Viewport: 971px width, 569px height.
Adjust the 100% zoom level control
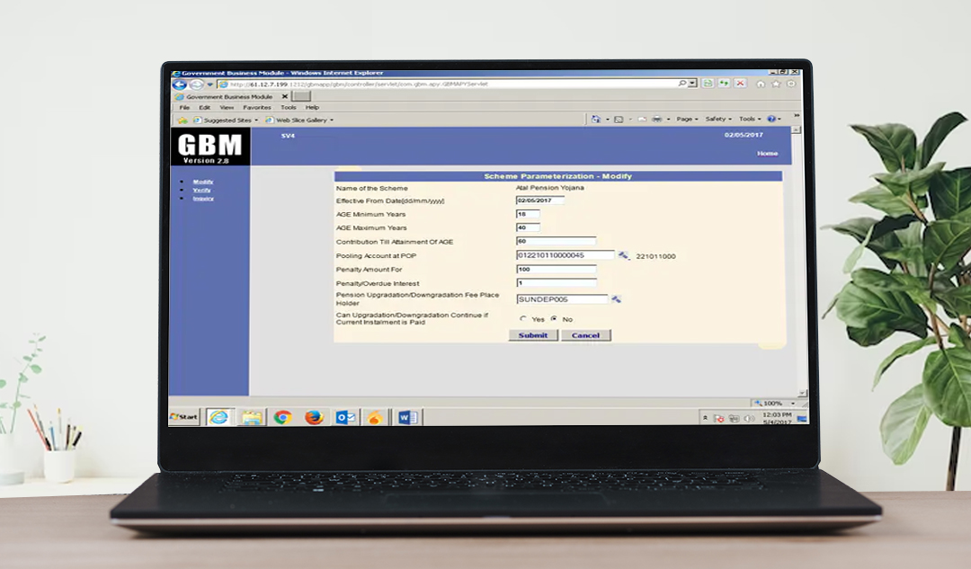pos(773,401)
